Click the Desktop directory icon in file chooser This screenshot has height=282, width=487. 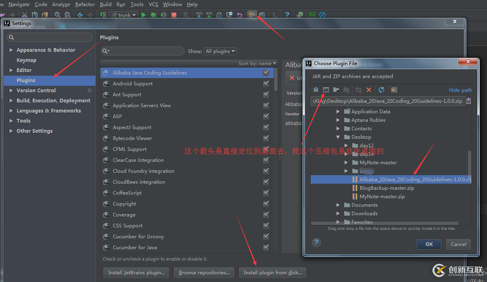click(x=326, y=90)
